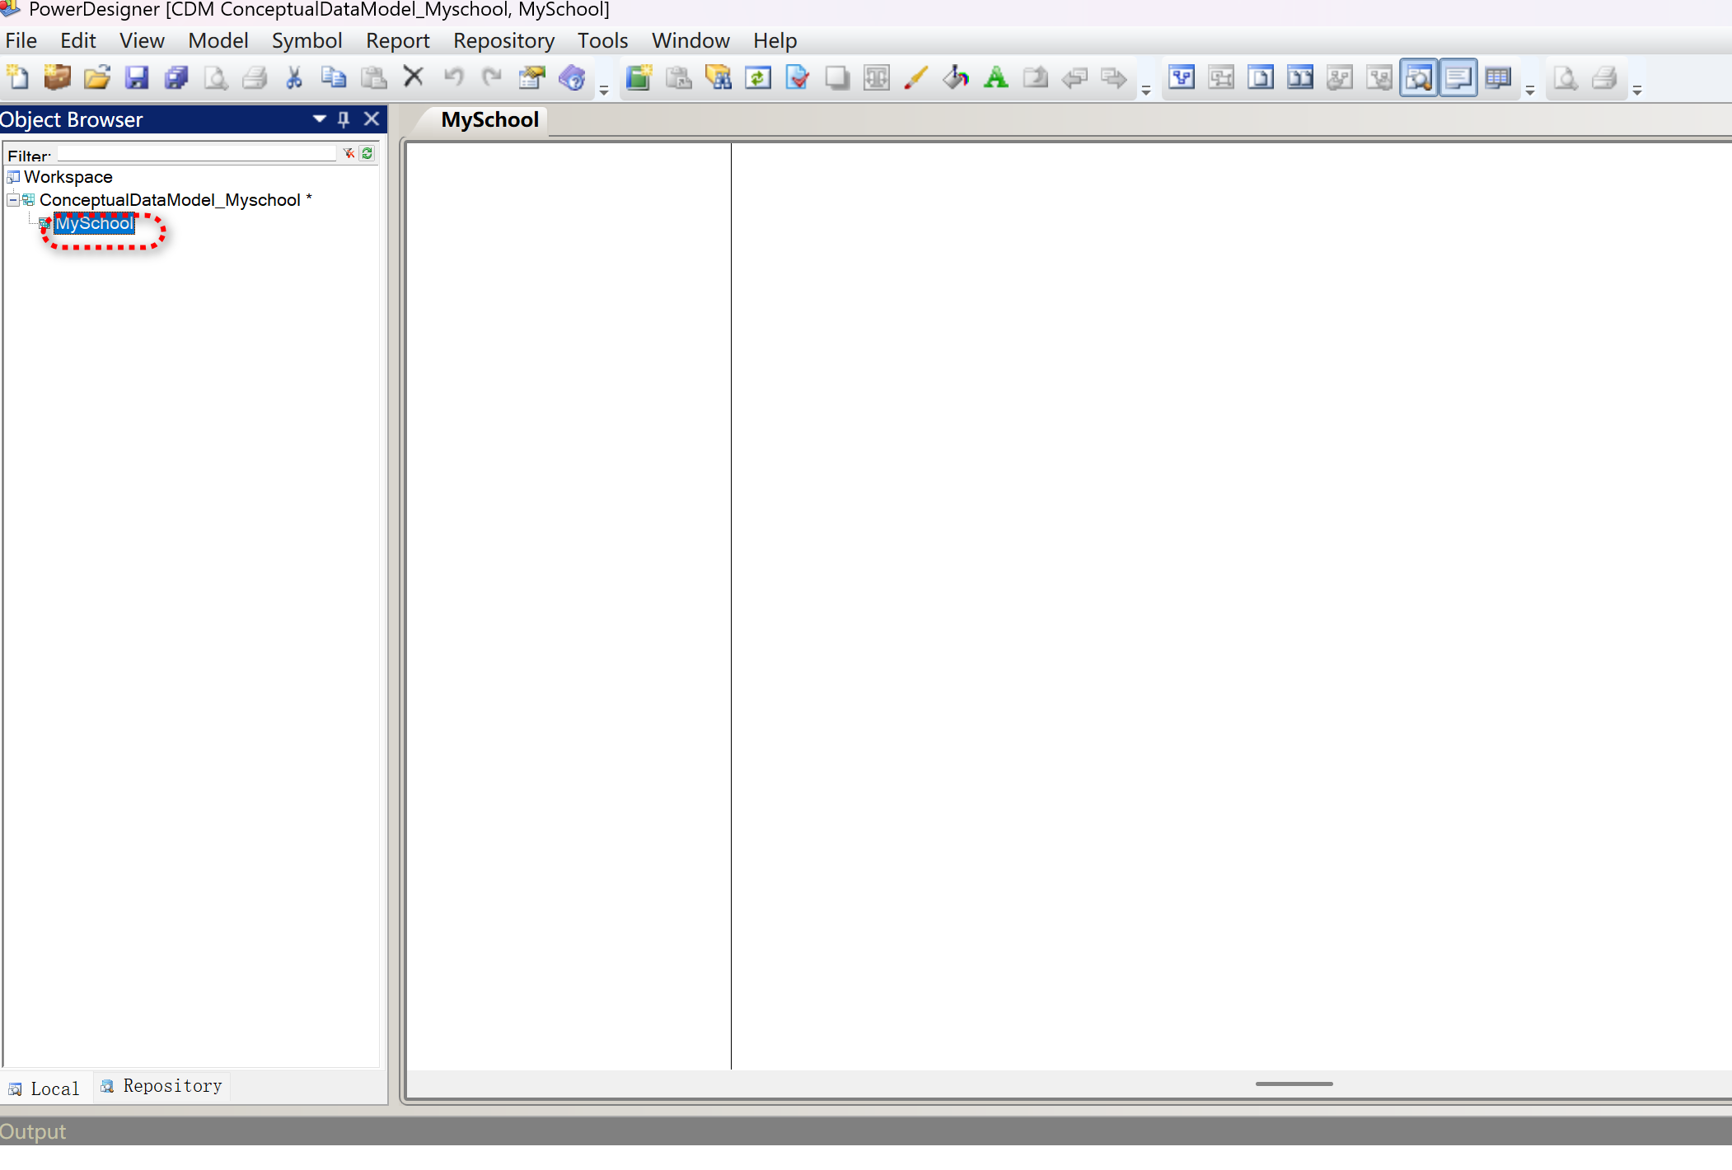Click the horizontal scrollbar thumb
This screenshot has width=1732, height=1170.
pyautogui.click(x=1294, y=1084)
